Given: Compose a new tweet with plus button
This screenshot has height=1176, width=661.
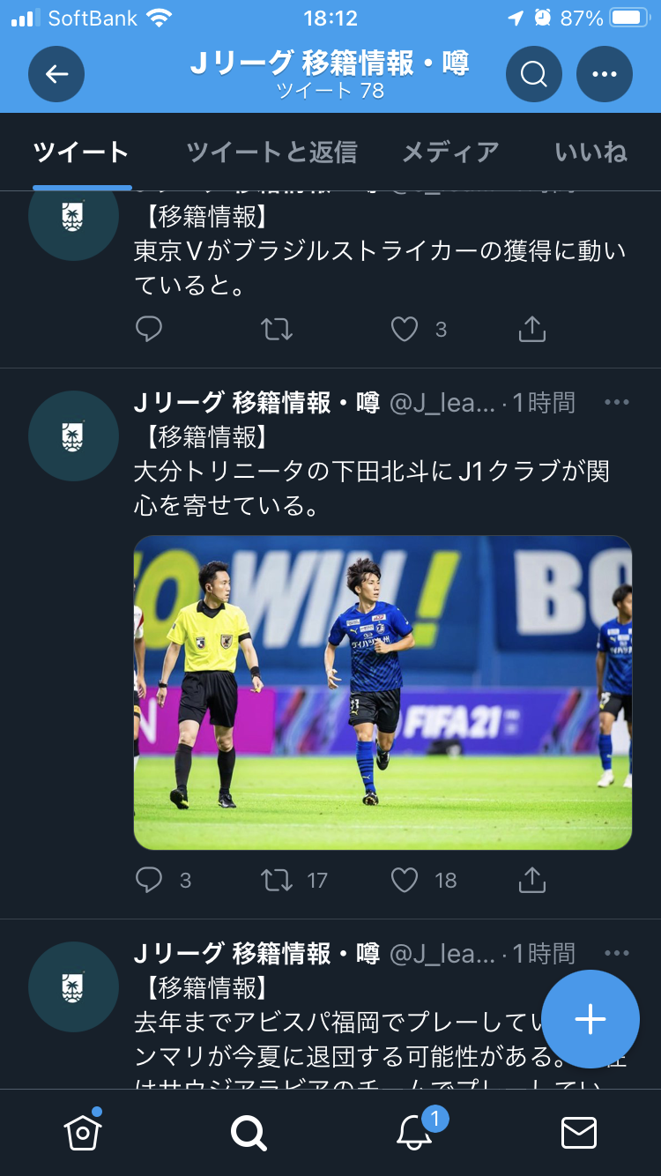Looking at the screenshot, I should point(590,1019).
